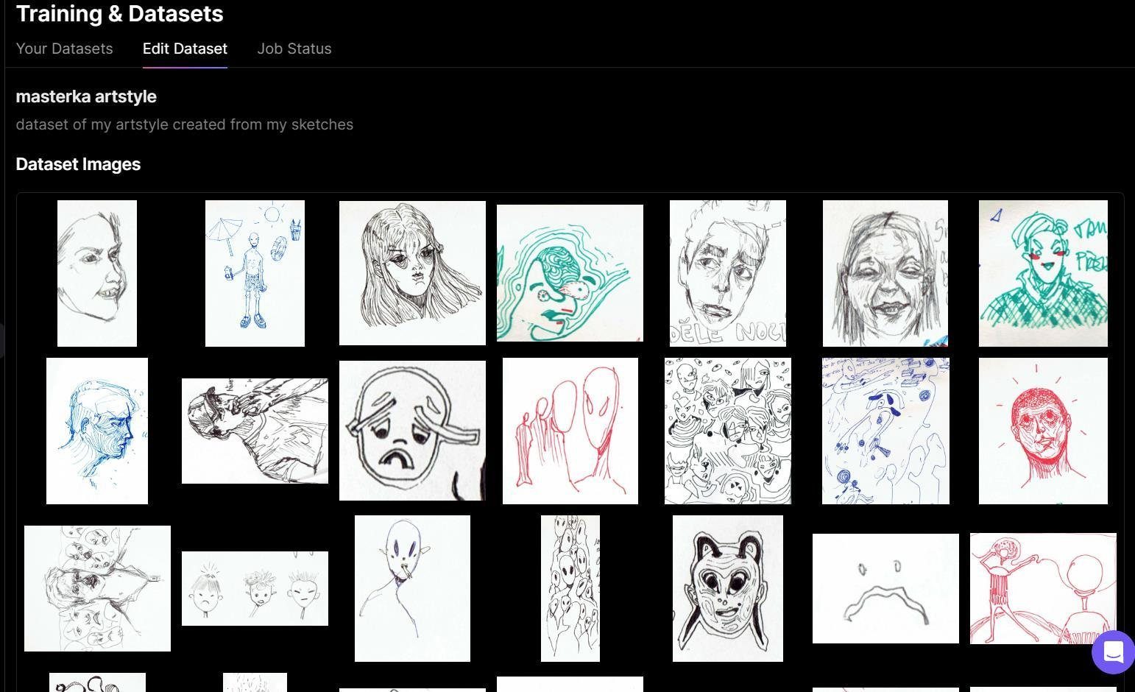The height and width of the screenshot is (692, 1135).
Task: Select the sad round face marker drawing
Action: click(x=412, y=431)
